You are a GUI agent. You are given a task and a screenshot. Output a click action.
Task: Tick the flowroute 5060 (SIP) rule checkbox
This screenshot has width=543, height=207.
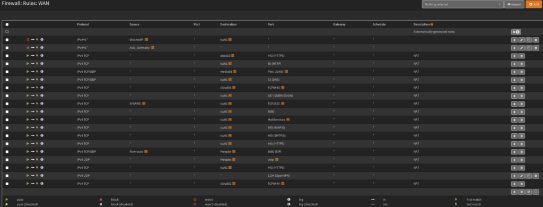pyautogui.click(x=7, y=152)
